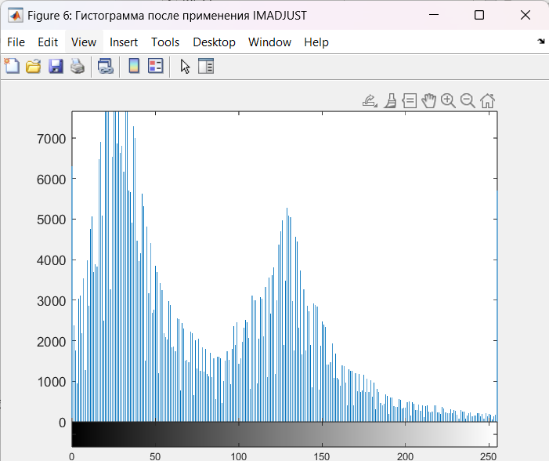Dock the figure using the corner arrow
The image size is (549, 461).
(541, 42)
